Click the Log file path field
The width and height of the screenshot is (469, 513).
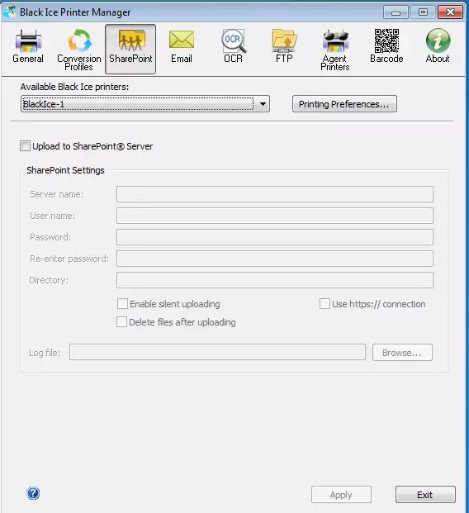pyautogui.click(x=217, y=352)
